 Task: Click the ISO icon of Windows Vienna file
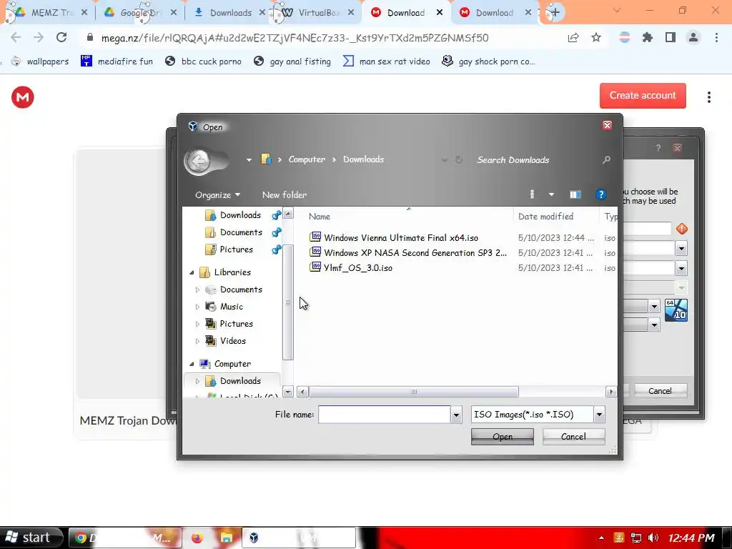(x=315, y=237)
